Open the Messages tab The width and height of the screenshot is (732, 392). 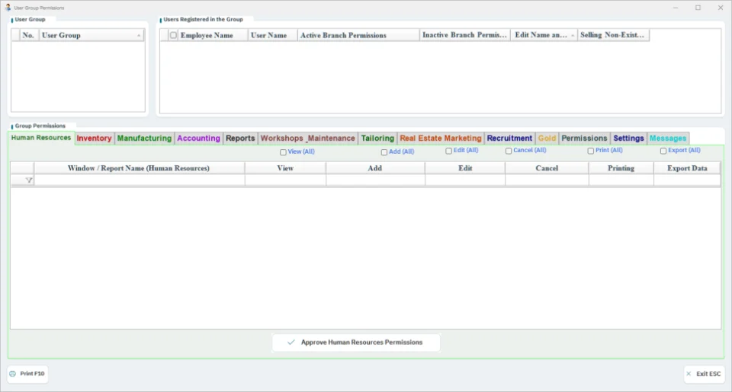(x=668, y=139)
